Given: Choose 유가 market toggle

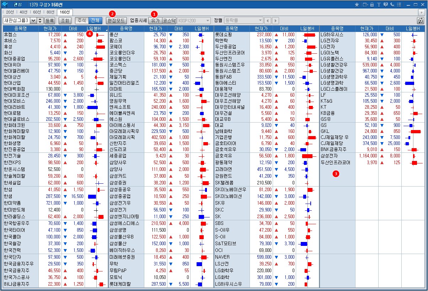Looking at the screenshot, I should pos(155,21).
